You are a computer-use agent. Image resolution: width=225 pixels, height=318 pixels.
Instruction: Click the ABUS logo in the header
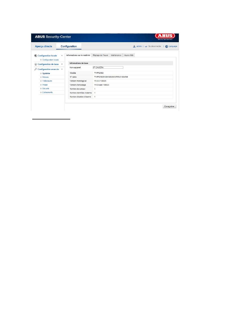[167, 37]
